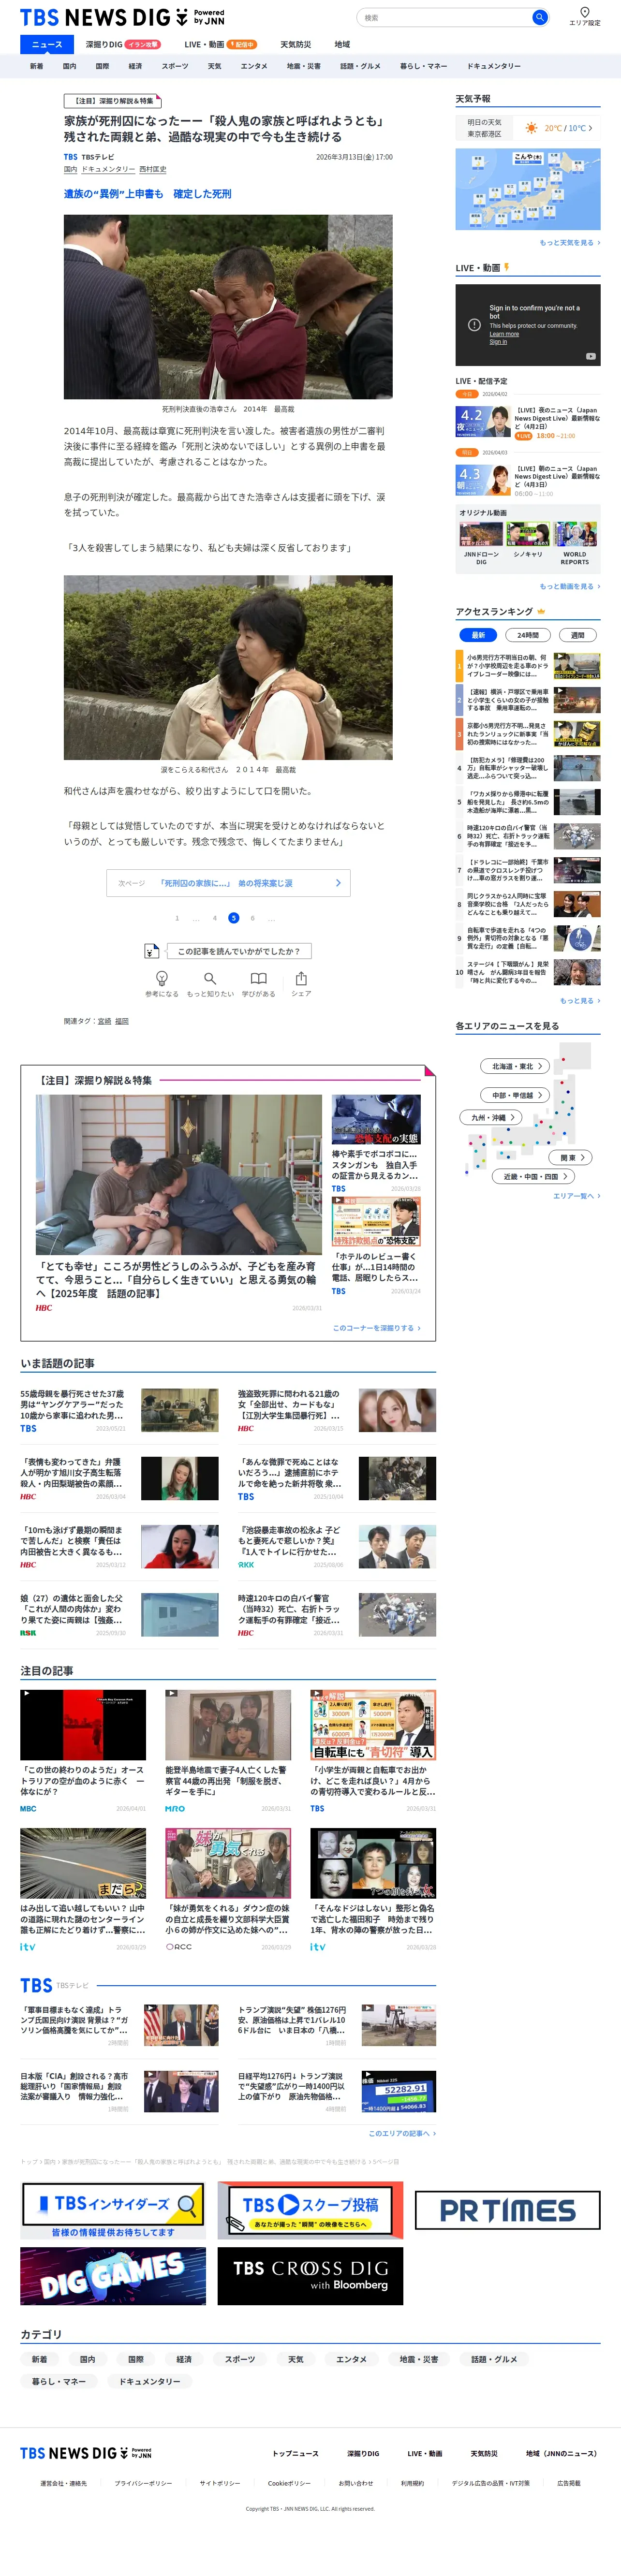Image resolution: width=621 pixels, height=2576 pixels.
Task: Click the crown icon beside アクセスランキング
Action: pyautogui.click(x=541, y=611)
